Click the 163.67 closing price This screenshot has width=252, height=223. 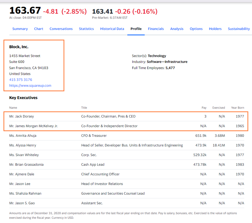pyautogui.click(x=25, y=11)
